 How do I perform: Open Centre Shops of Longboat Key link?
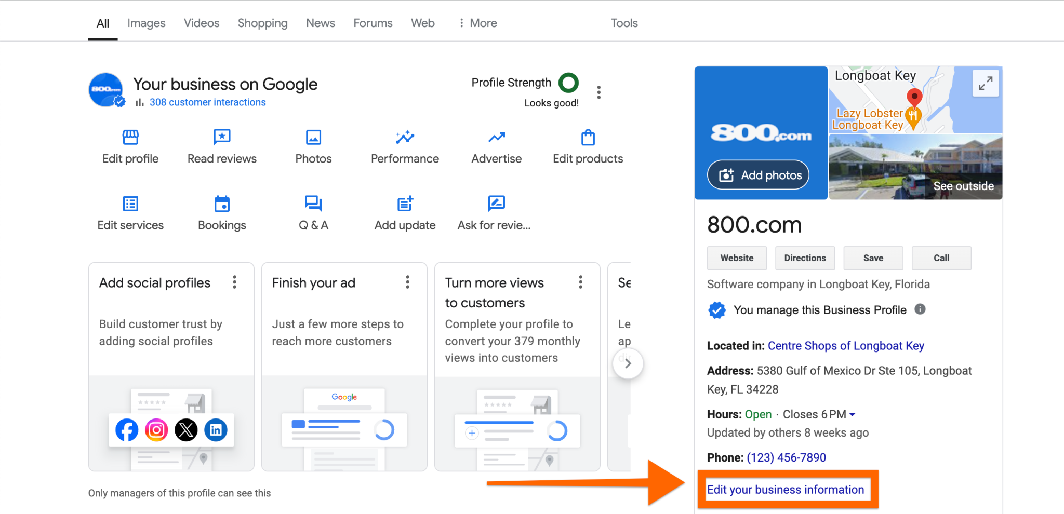(846, 346)
